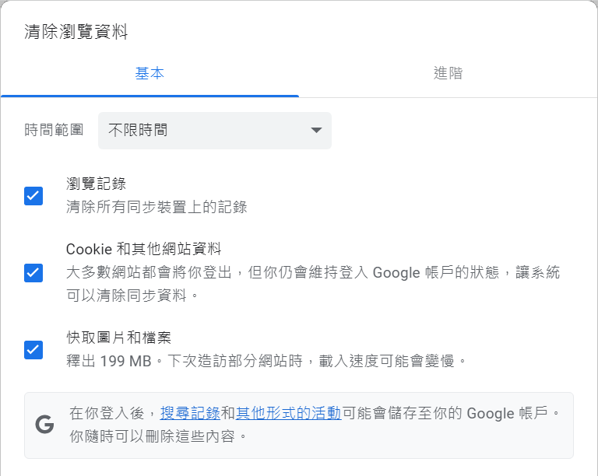Select the 基本 tab
The width and height of the screenshot is (598, 476).
(x=149, y=73)
